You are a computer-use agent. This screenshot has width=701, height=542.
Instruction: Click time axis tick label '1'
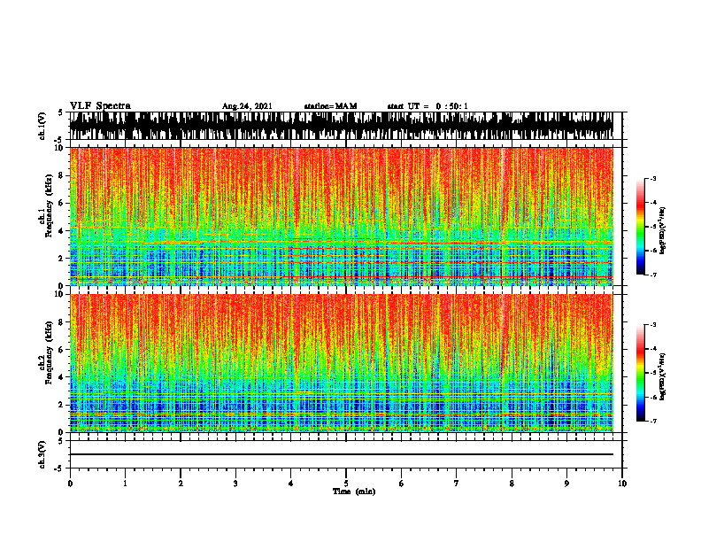pyautogui.click(x=125, y=484)
